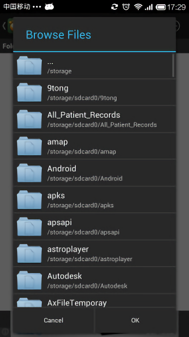Select the /storage/sdcard0/amap path text
The image size is (189, 337).
click(x=82, y=152)
